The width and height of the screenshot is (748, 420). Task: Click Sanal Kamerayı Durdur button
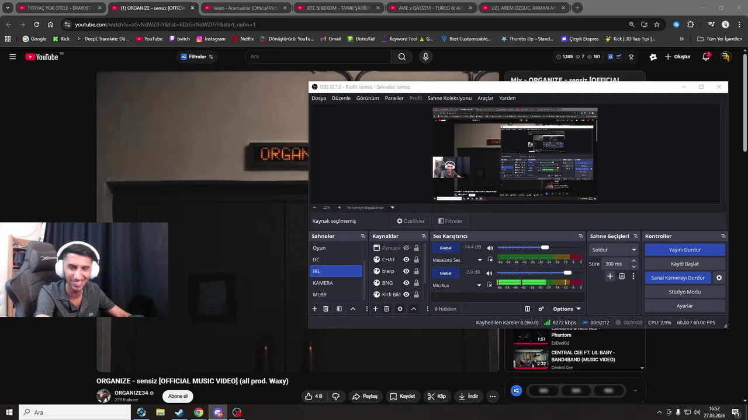(x=678, y=278)
